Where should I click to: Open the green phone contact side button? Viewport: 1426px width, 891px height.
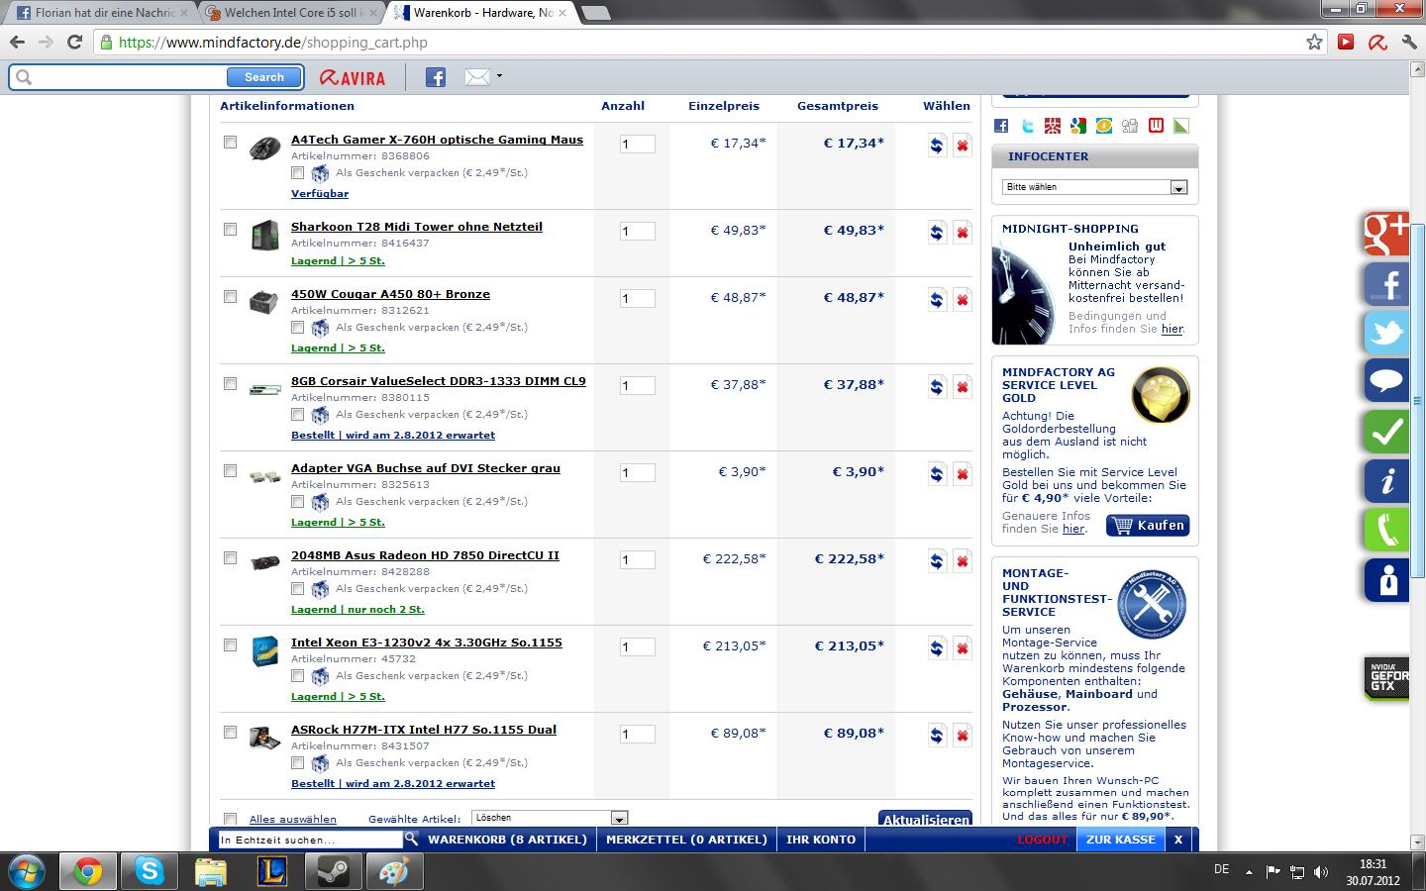pyautogui.click(x=1386, y=530)
